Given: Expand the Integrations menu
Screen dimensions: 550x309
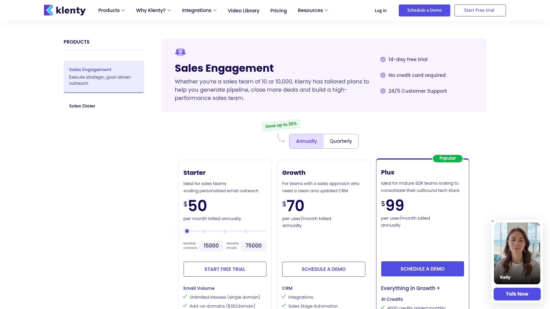Looking at the screenshot, I should (x=199, y=10).
